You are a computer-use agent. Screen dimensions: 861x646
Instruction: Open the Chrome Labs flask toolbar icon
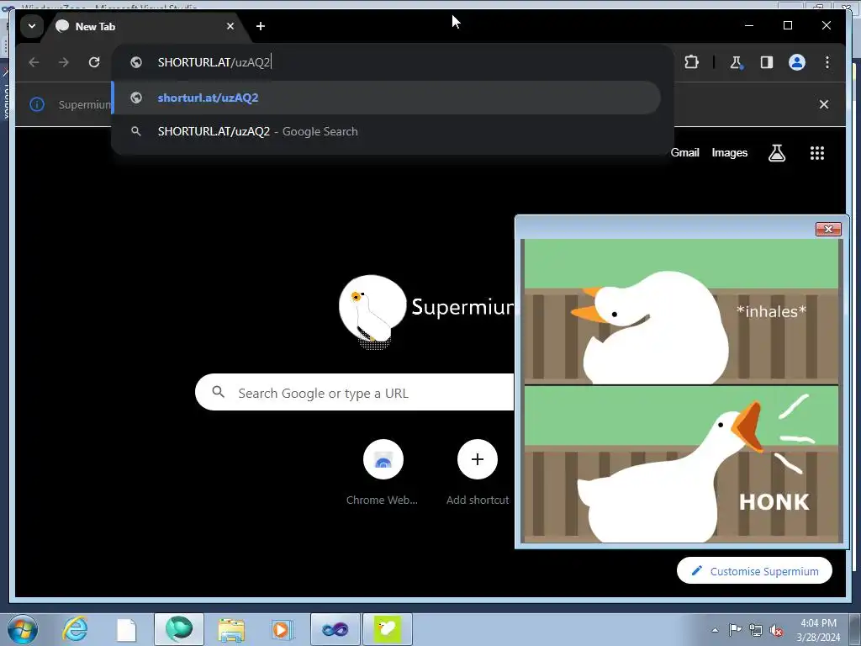(736, 62)
